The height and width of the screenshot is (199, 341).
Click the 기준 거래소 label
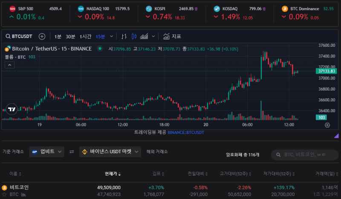pyautogui.click(x=13, y=152)
